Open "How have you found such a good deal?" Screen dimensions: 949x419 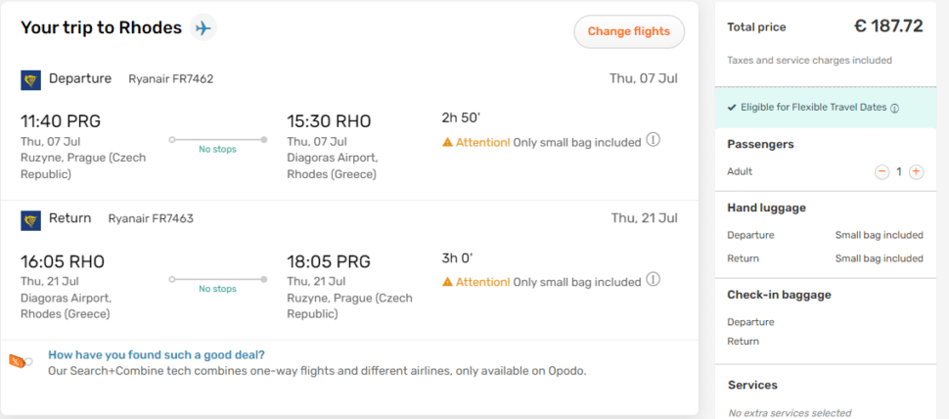pyautogui.click(x=157, y=355)
